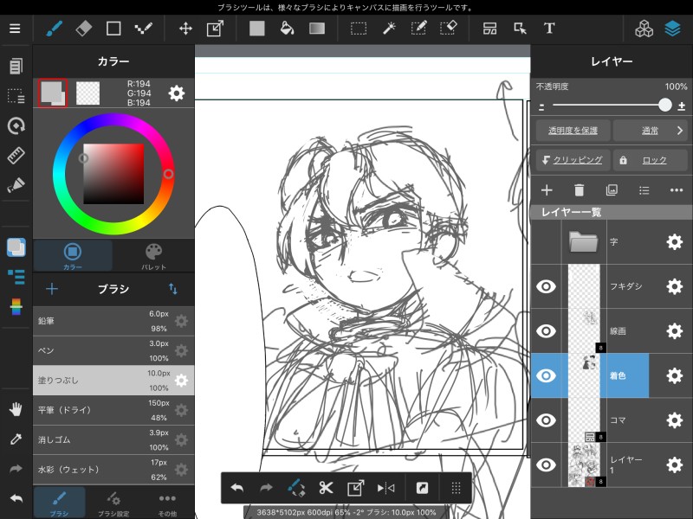Toggle クリッピング clipping for layer
The width and height of the screenshot is (693, 519).
tap(573, 160)
